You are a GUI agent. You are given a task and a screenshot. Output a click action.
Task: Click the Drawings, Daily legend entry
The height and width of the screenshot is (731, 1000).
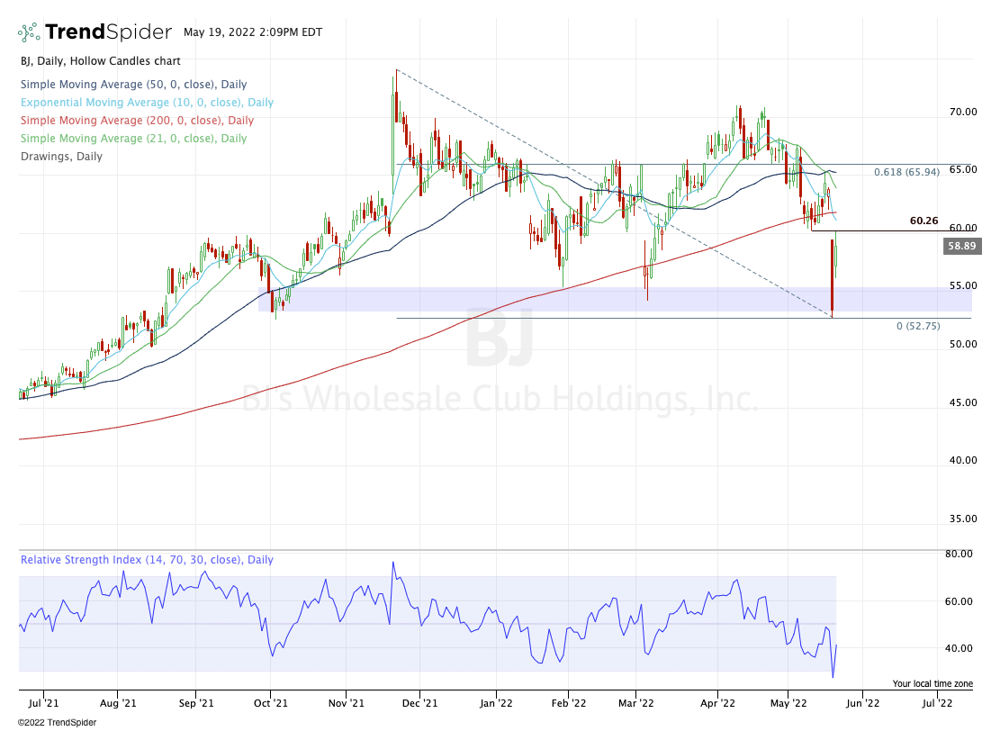pyautogui.click(x=61, y=157)
